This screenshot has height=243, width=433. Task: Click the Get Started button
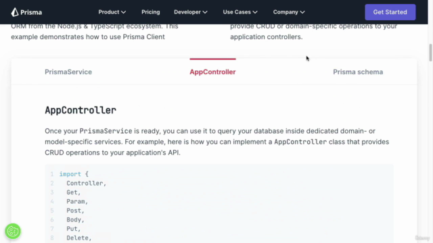point(390,12)
